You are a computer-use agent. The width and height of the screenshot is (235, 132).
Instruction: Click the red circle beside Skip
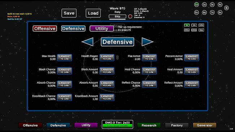[x=130, y=16]
